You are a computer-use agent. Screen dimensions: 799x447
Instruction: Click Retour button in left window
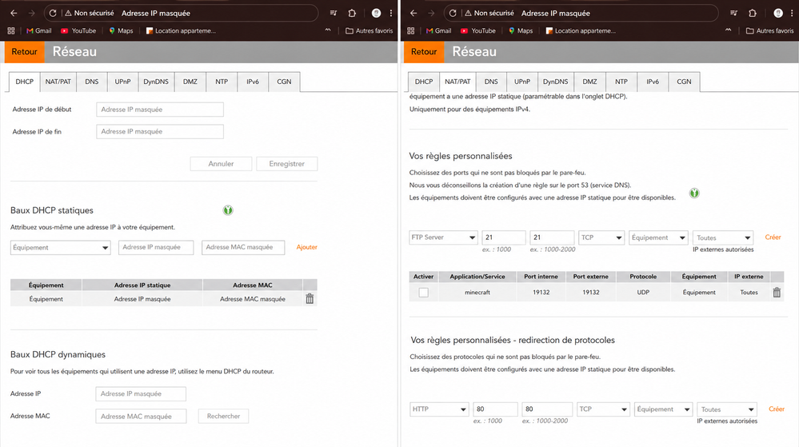(x=25, y=51)
